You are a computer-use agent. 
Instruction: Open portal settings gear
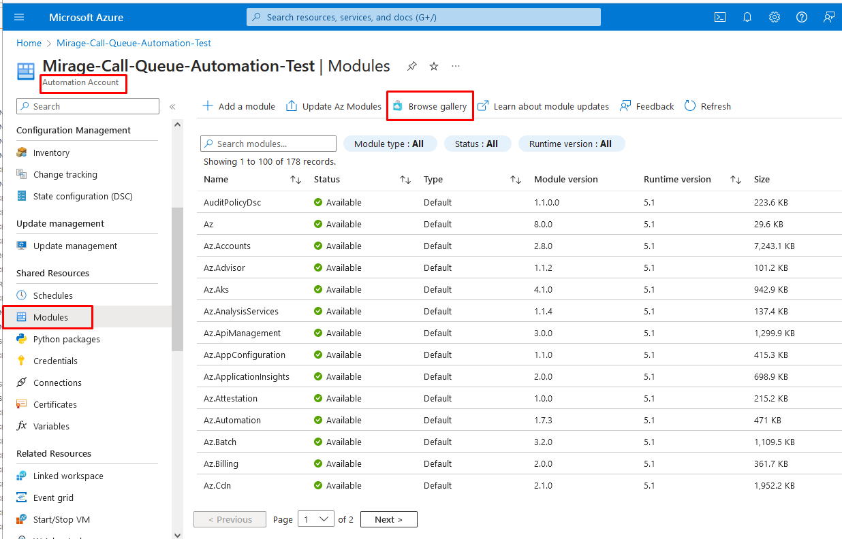coord(775,17)
